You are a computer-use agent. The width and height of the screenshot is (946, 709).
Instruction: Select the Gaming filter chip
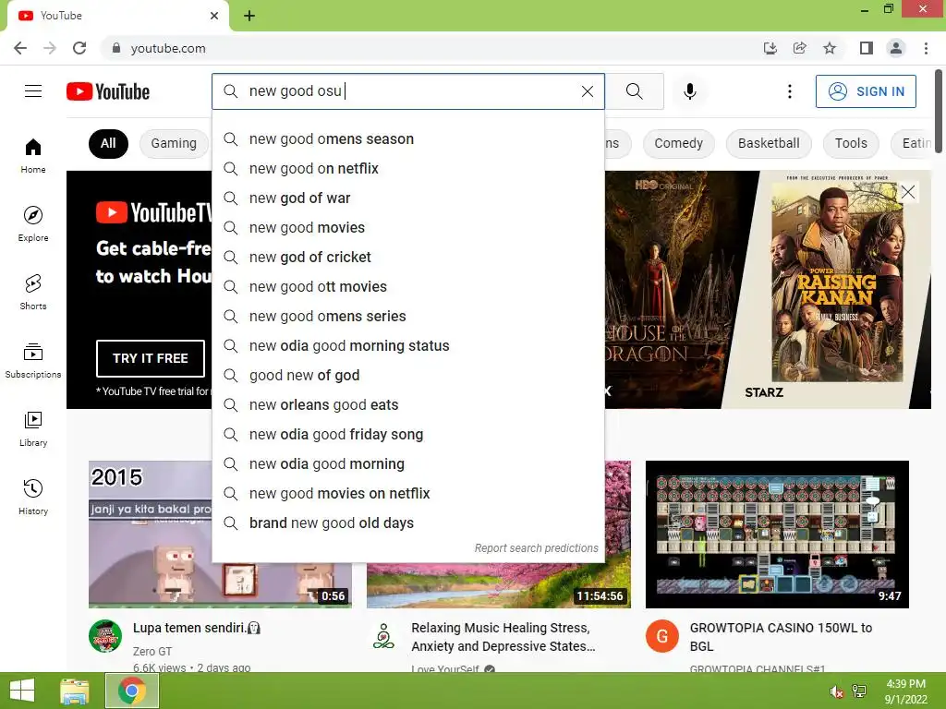click(x=174, y=143)
